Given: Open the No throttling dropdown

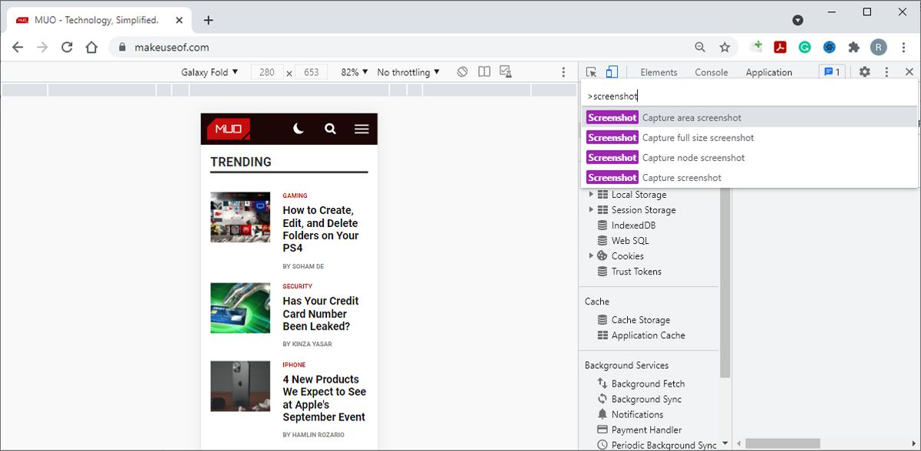Looking at the screenshot, I should point(408,71).
